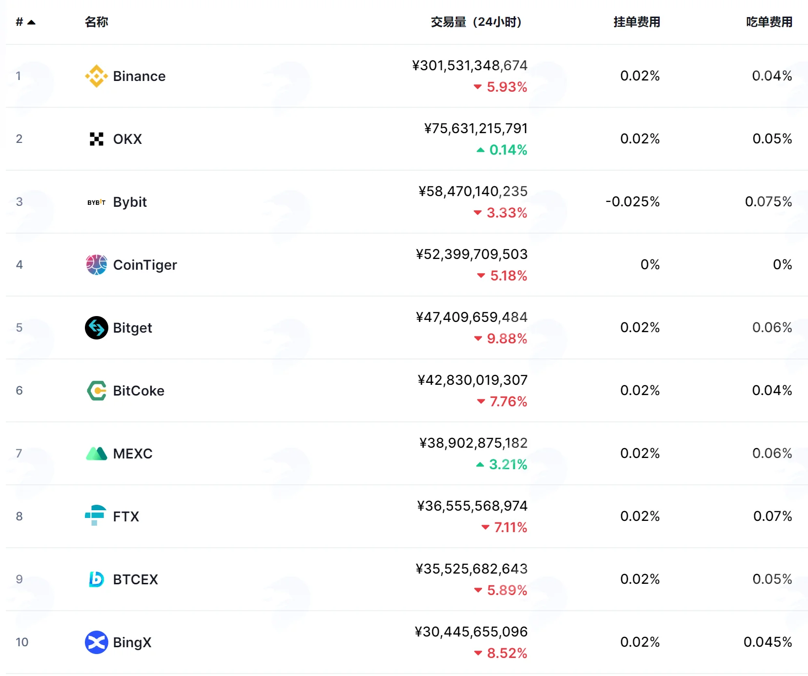808x676 pixels.
Task: Click the BitCoke logo icon
Action: 97,391
